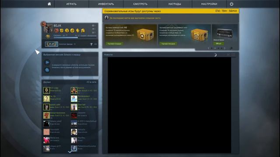Go to next store carousel page arrow
The height and width of the screenshot is (157, 280).
(x=225, y=48)
